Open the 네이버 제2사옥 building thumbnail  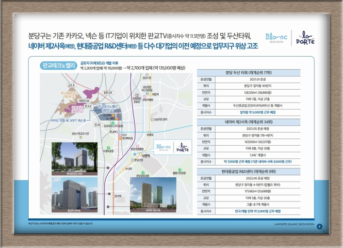click(x=153, y=195)
